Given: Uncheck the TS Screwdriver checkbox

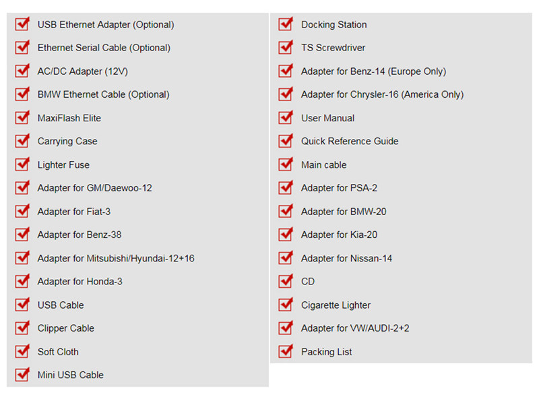Looking at the screenshot, I should click(285, 49).
